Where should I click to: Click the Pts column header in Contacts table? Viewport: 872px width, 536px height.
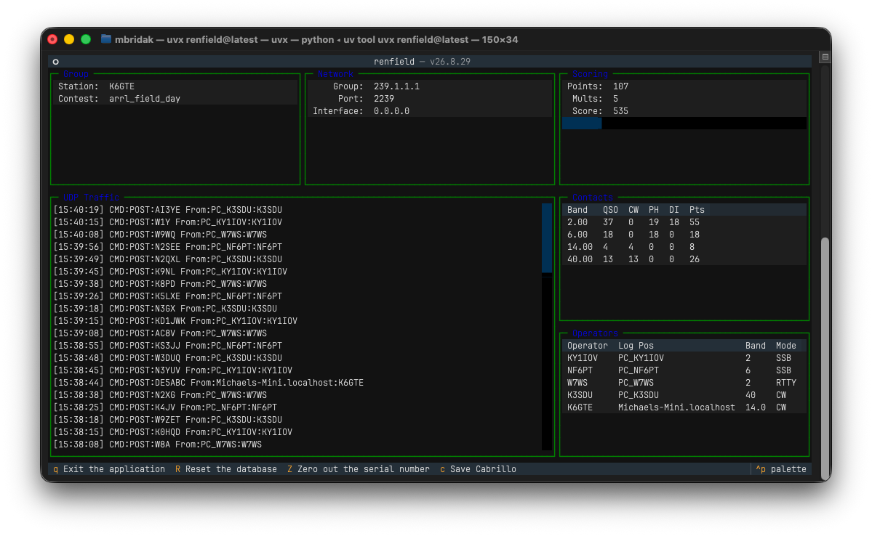[x=697, y=210]
